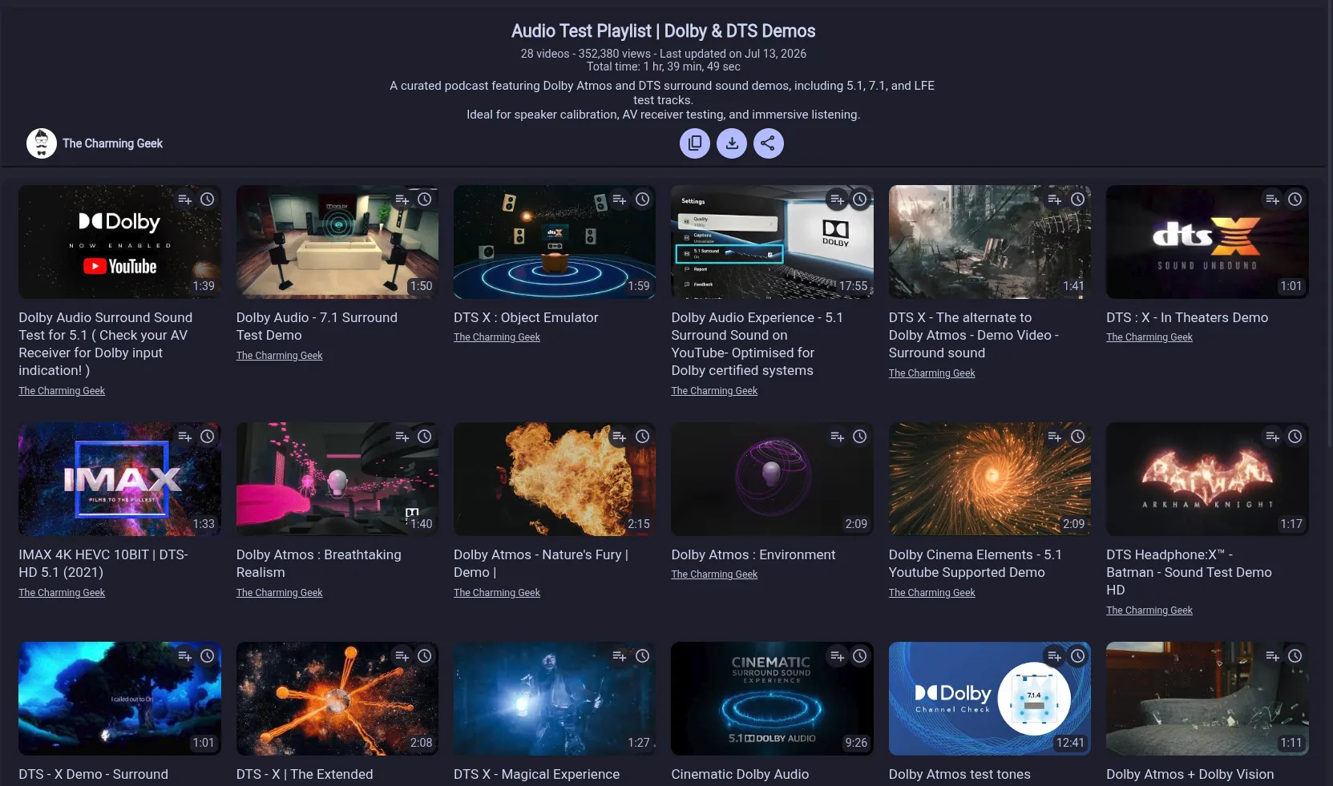1333x786 pixels.
Task: Play the Arkham Knight Batman thumbnail
Action: [x=1207, y=479]
